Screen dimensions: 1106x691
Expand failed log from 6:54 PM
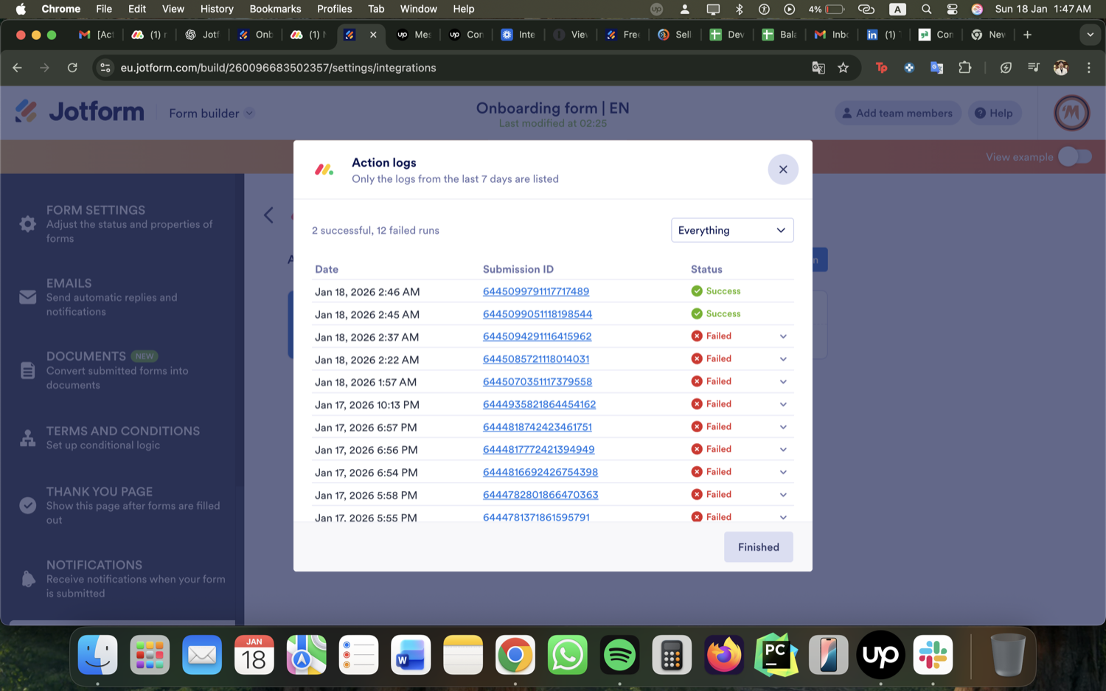coord(783,472)
